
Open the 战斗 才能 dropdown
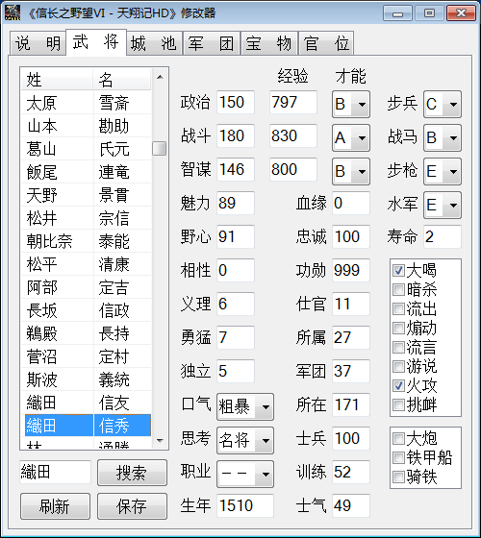351,137
